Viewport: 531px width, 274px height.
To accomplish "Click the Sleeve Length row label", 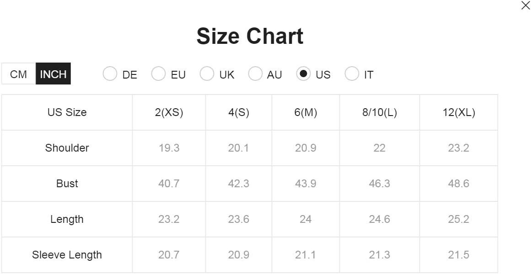I will click(67, 255).
